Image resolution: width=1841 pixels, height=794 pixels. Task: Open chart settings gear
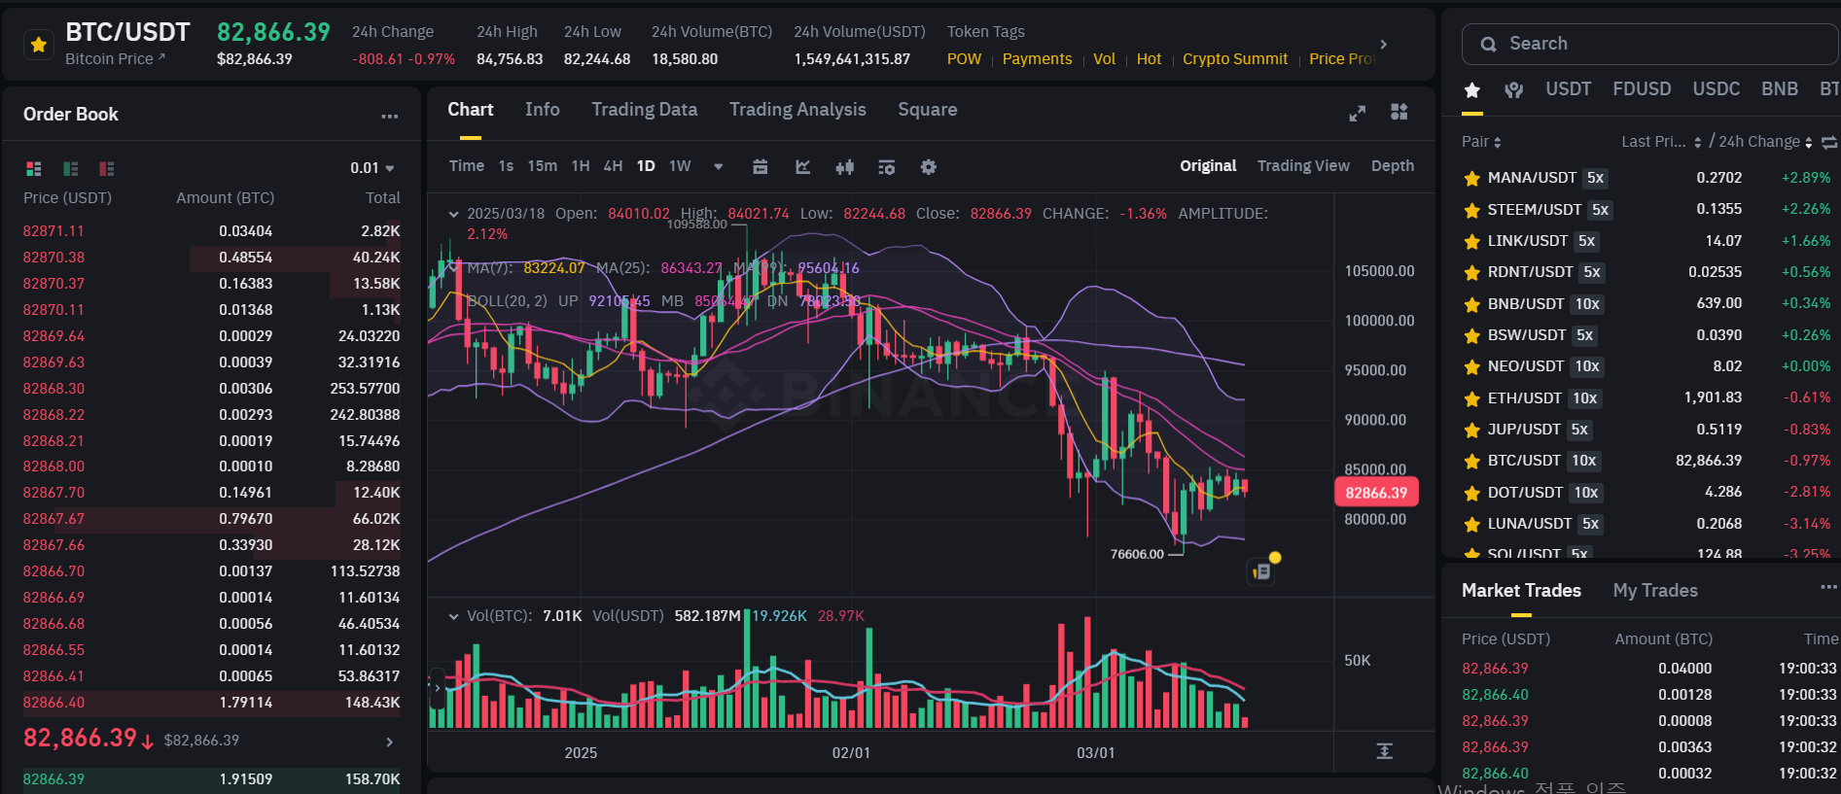tap(929, 167)
